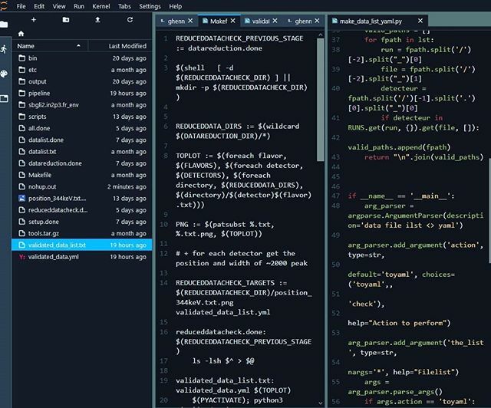The image size is (491, 408).
Task: Go to the home directory icon
Action: pyautogui.click(x=21, y=34)
